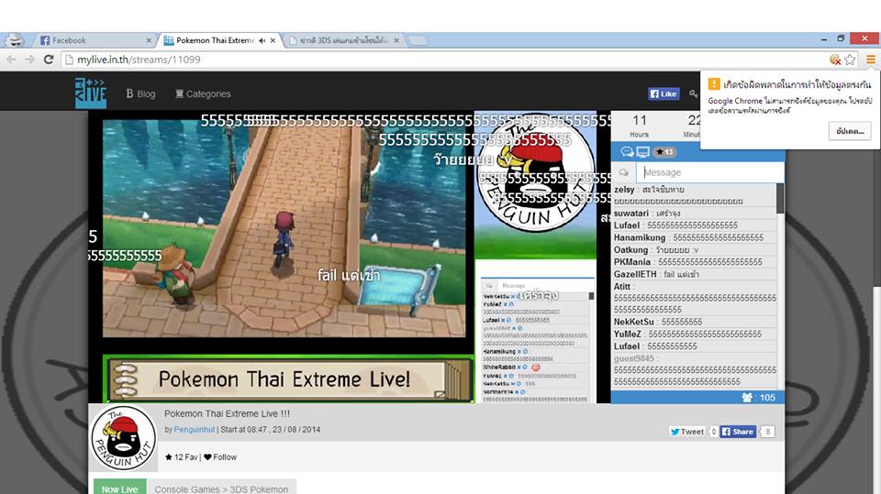Click the chat message from suwatari
This screenshot has width=881, height=494.
(695, 214)
